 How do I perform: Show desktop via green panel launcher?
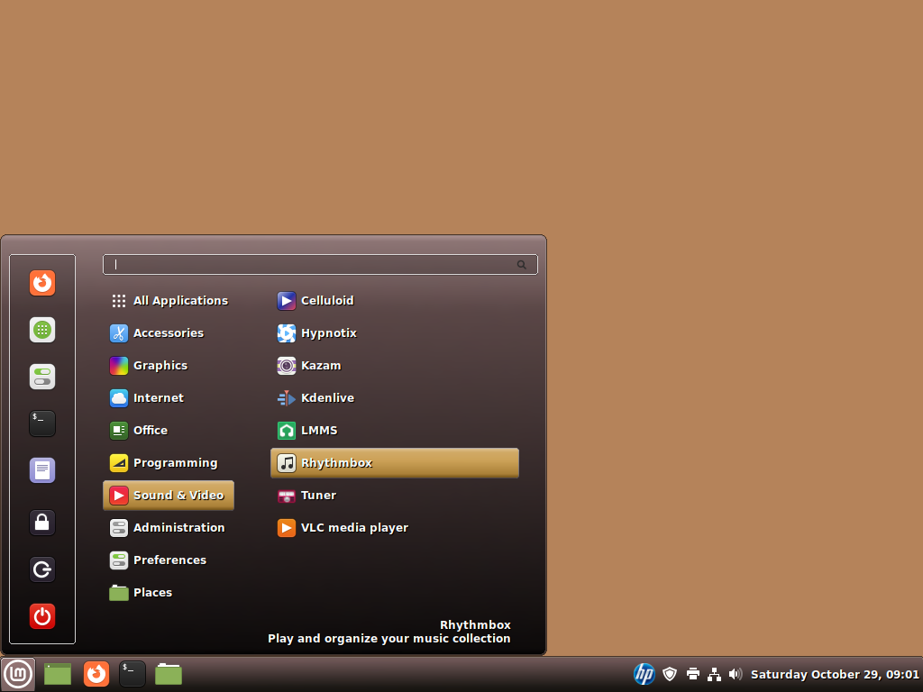click(58, 674)
